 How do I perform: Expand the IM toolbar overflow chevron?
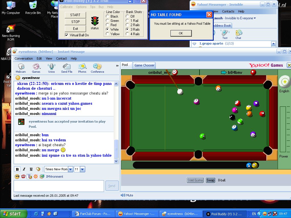coord(117,66)
